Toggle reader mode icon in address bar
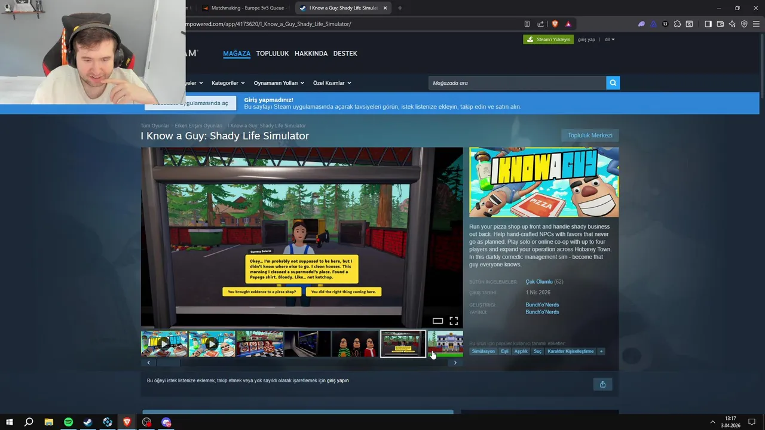765x430 pixels. tap(527, 24)
